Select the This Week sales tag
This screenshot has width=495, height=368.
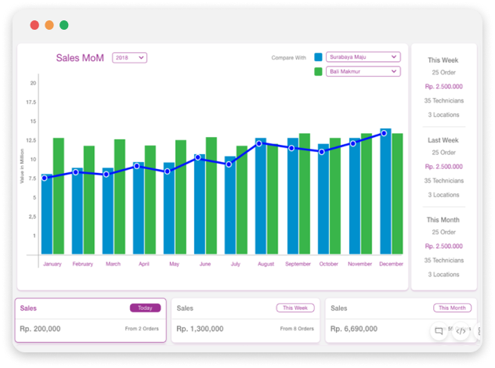295,308
